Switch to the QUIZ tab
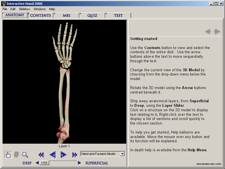The width and height of the screenshot is (225, 169). click(x=92, y=15)
